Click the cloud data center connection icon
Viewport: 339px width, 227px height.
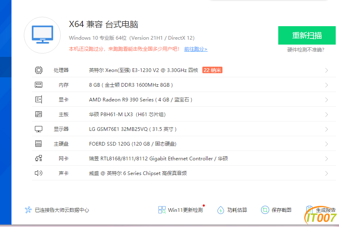click(x=28, y=210)
